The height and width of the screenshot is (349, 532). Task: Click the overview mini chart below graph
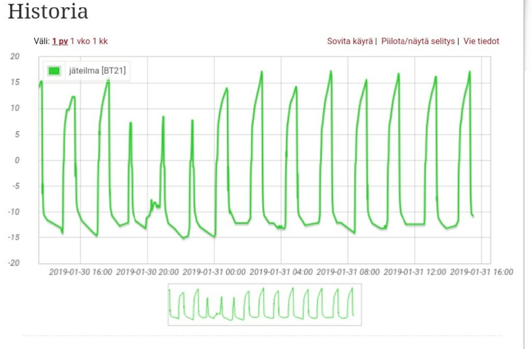coord(265,304)
